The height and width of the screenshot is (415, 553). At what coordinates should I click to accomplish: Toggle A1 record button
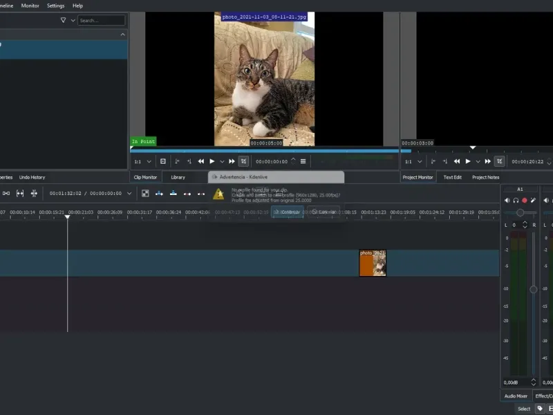[x=525, y=201]
